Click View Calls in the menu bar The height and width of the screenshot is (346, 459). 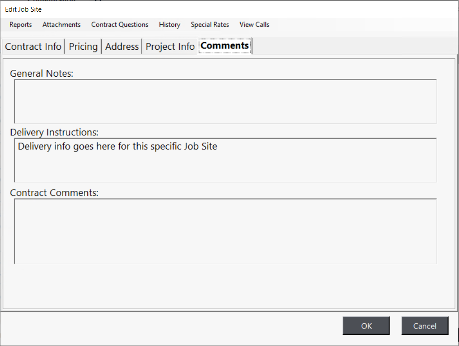coord(254,25)
